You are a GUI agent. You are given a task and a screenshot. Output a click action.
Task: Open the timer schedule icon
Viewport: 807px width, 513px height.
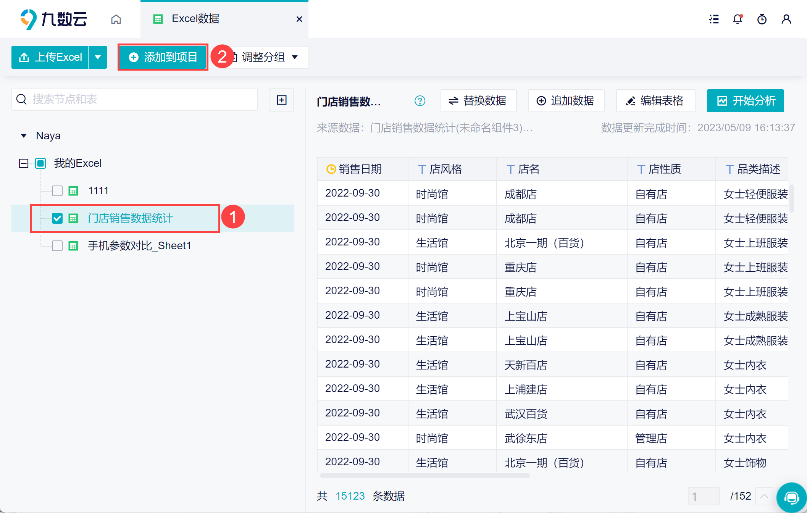pyautogui.click(x=762, y=19)
